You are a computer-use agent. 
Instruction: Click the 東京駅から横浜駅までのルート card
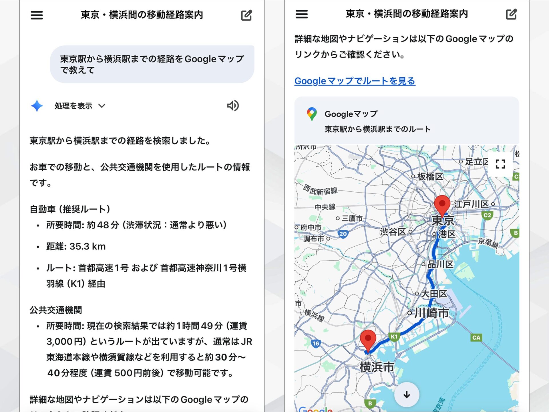pyautogui.click(x=377, y=129)
